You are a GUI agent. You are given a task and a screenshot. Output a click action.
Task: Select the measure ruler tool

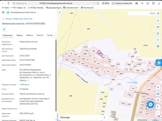click(x=158, y=27)
